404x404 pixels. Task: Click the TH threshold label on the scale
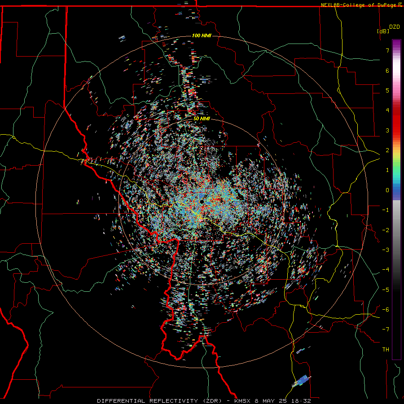pyautogui.click(x=386, y=350)
